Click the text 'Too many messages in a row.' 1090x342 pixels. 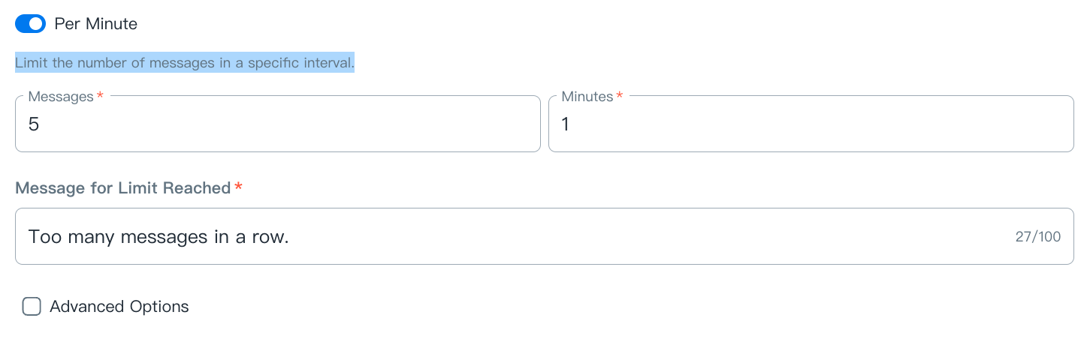pyautogui.click(x=159, y=237)
